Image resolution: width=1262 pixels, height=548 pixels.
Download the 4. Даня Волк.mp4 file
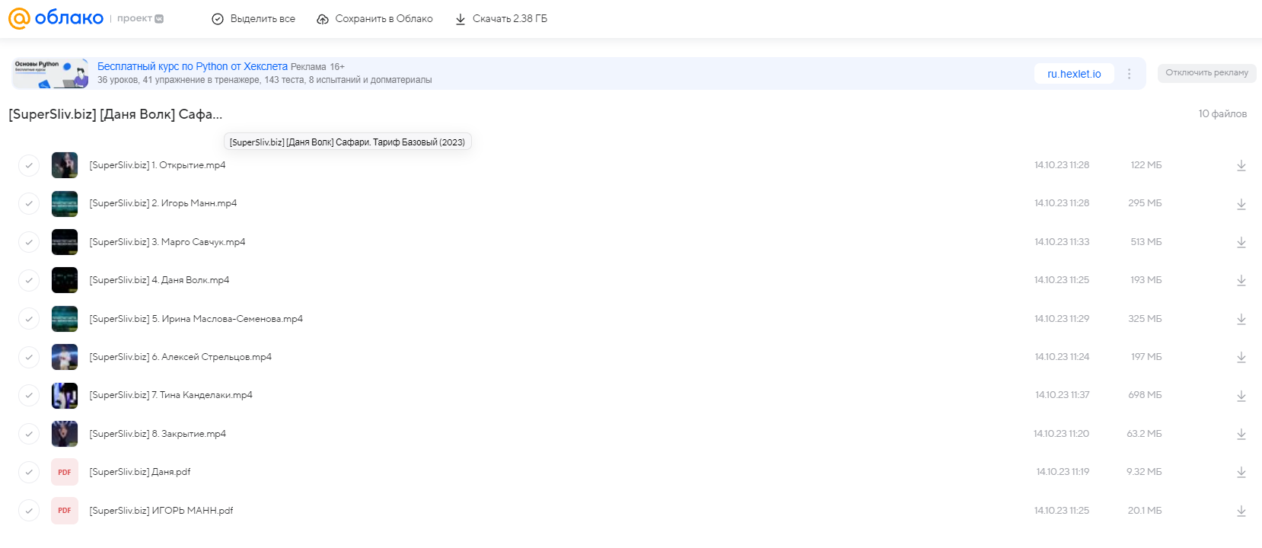1241,280
